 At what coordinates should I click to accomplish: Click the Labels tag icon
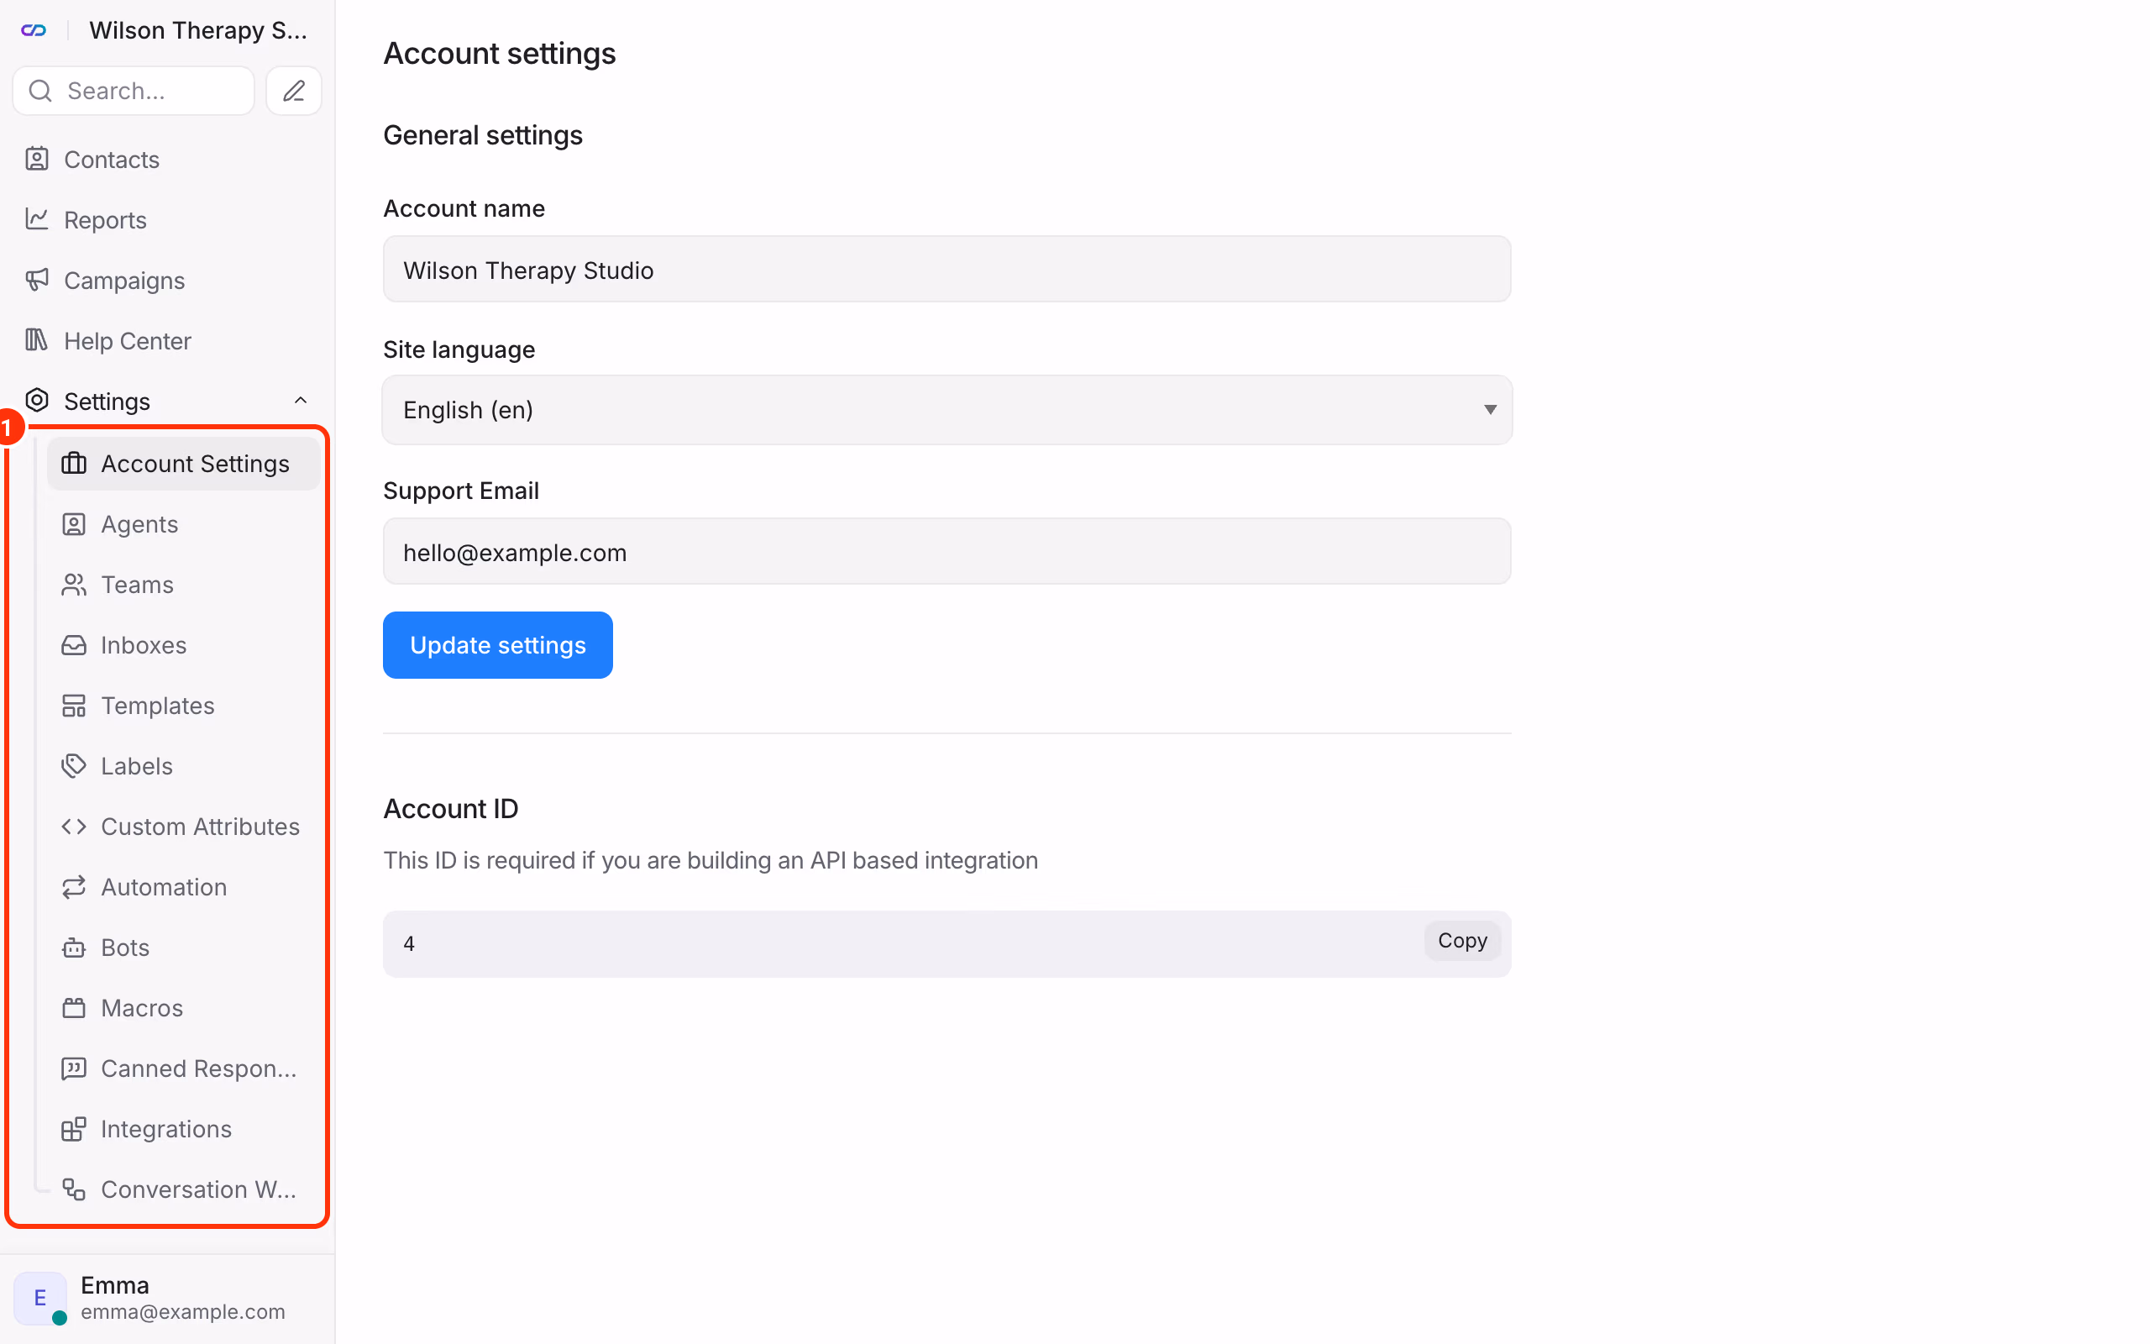(74, 766)
